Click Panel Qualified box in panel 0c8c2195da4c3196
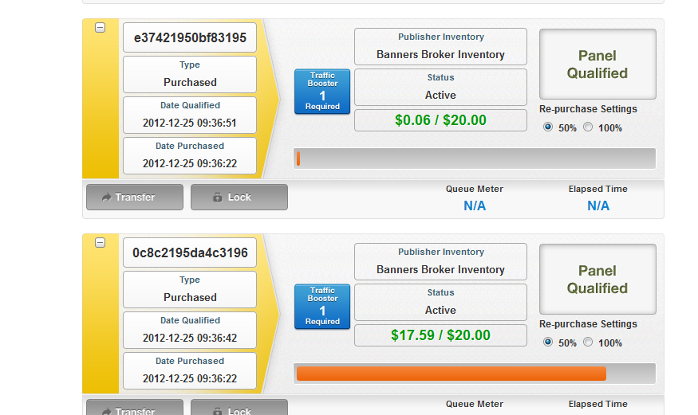Image resolution: width=698 pixels, height=415 pixels. point(597,279)
